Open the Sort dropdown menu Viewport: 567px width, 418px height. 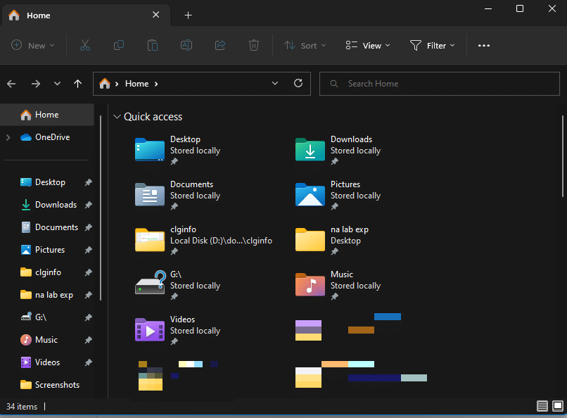[x=305, y=46]
